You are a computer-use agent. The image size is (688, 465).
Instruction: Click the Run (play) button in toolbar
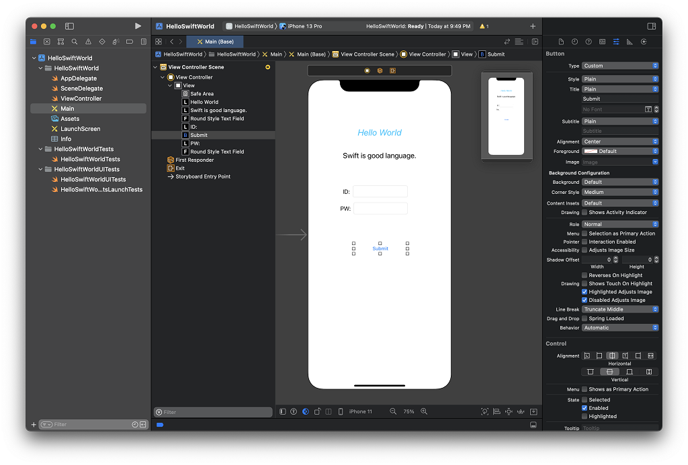click(x=138, y=26)
